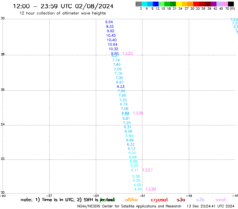Click the subtitle '12 hour collection of altimeter wave heights'
This screenshot has width=238, height=209.
[62, 13]
